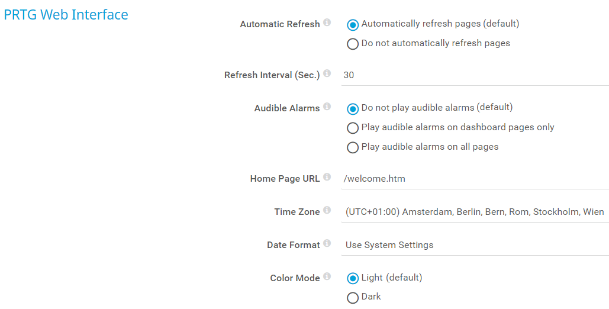Select Light color mode
The height and width of the screenshot is (309, 609).
pyautogui.click(x=353, y=278)
